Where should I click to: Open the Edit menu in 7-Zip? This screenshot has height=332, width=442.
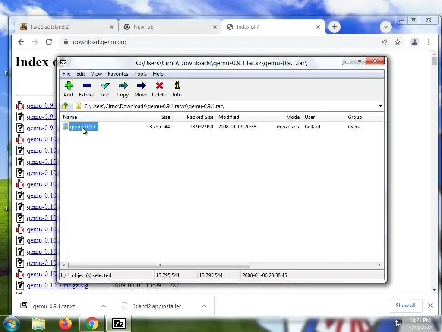(x=81, y=73)
